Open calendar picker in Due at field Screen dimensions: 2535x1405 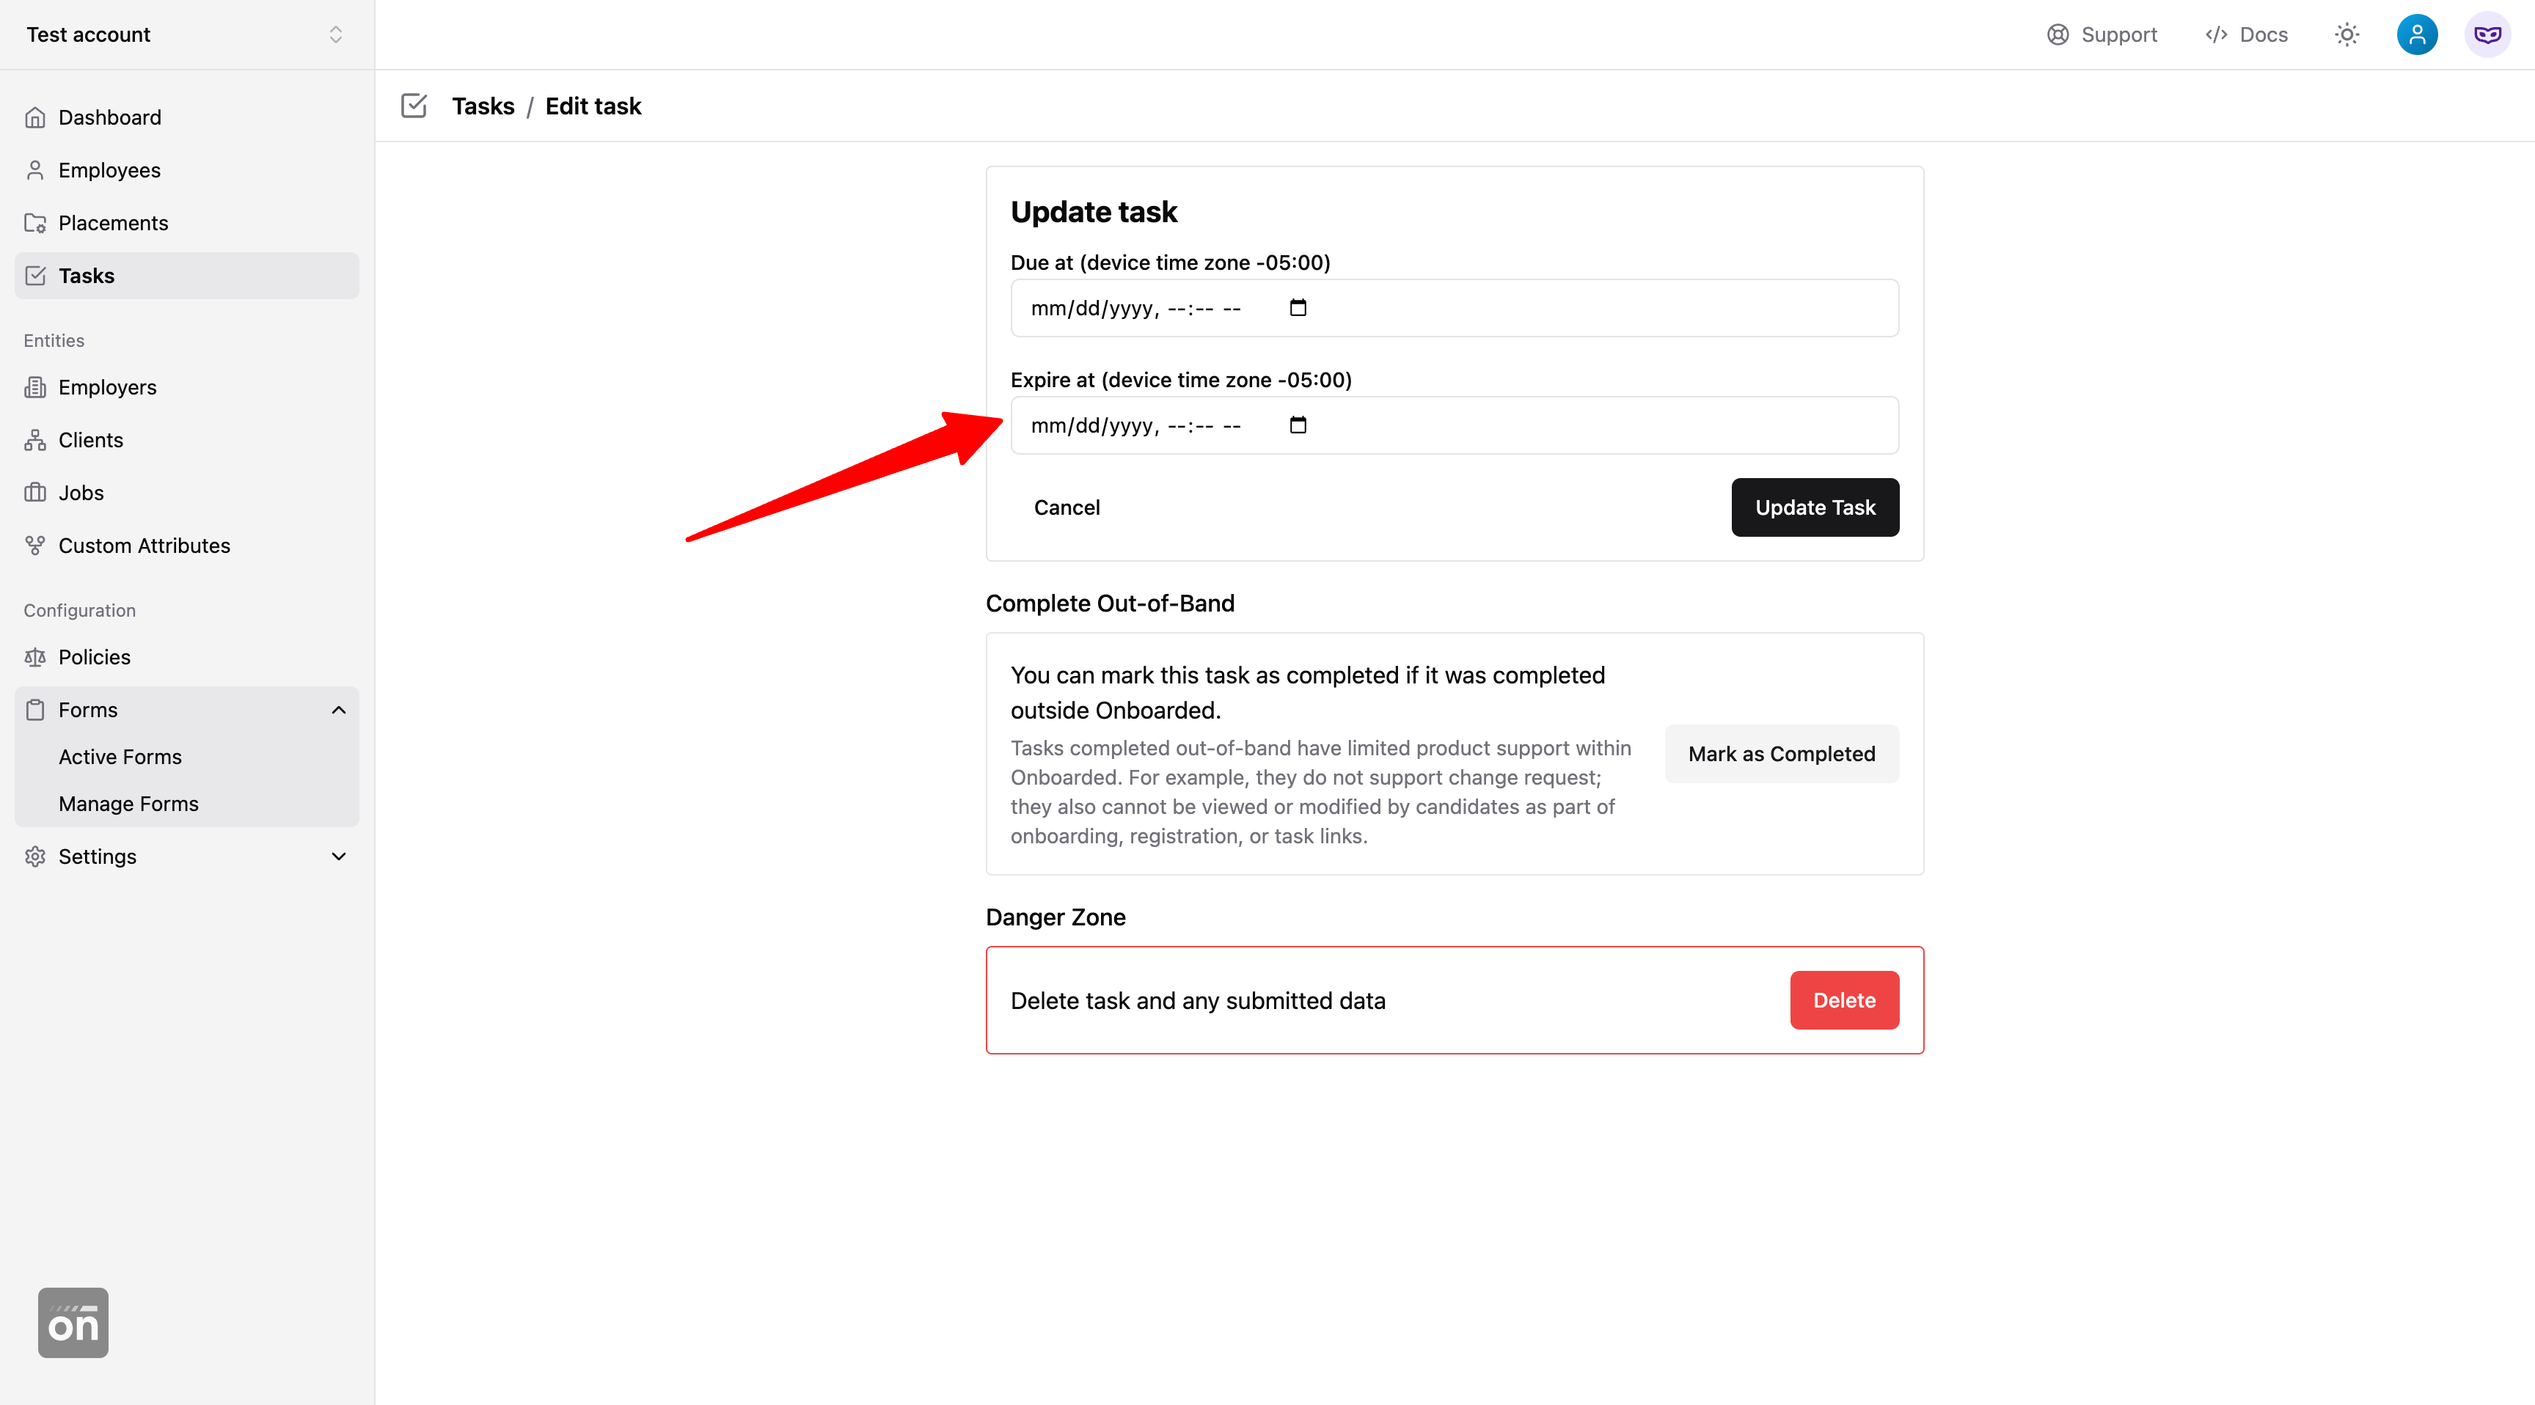tap(1298, 308)
